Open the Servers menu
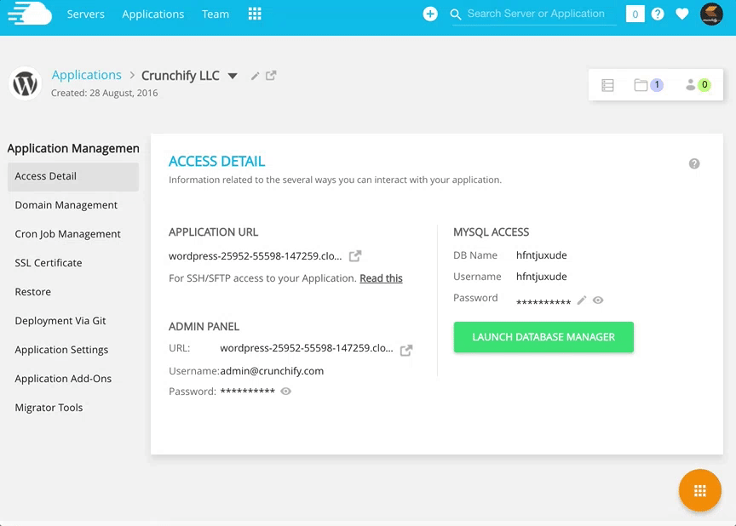The height and width of the screenshot is (526, 736). click(x=85, y=14)
